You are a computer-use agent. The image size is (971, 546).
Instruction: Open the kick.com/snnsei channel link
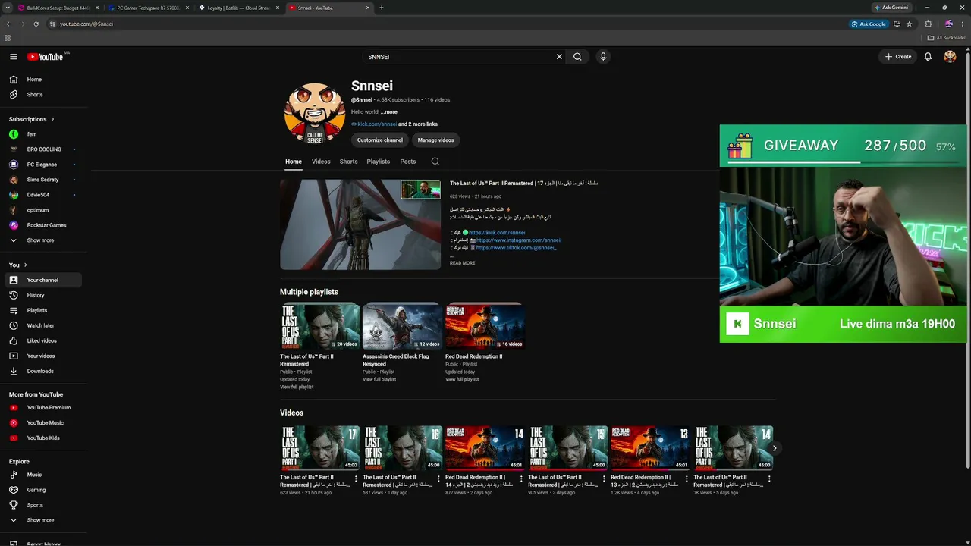(377, 124)
